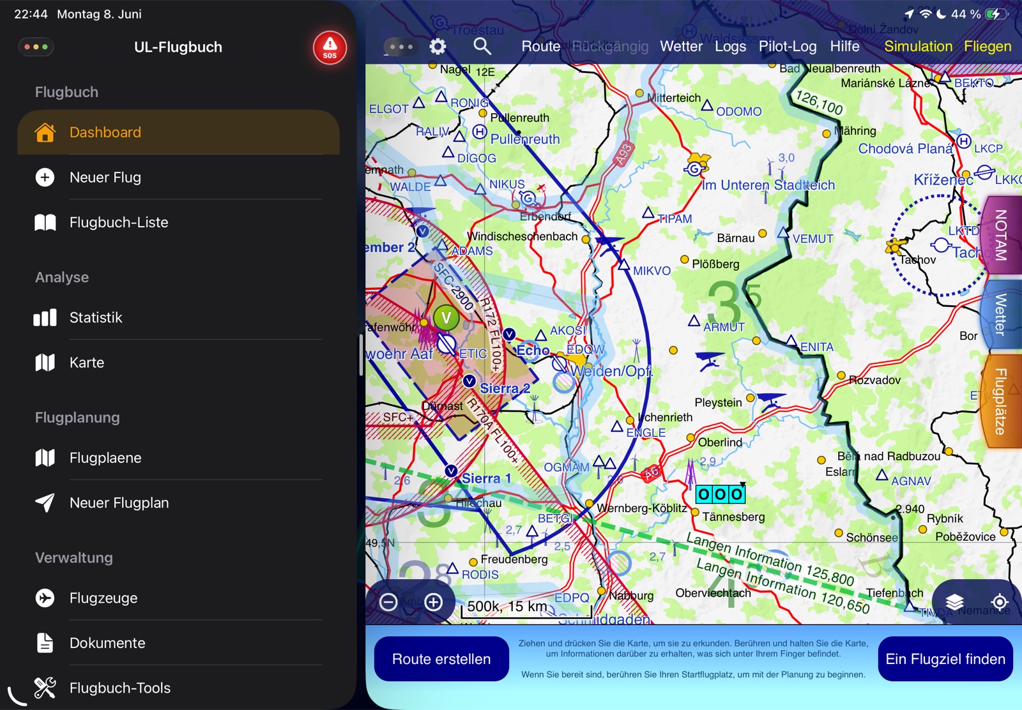The width and height of the screenshot is (1022, 710).
Task: Open Statistik under Analyse
Action: 178,317
